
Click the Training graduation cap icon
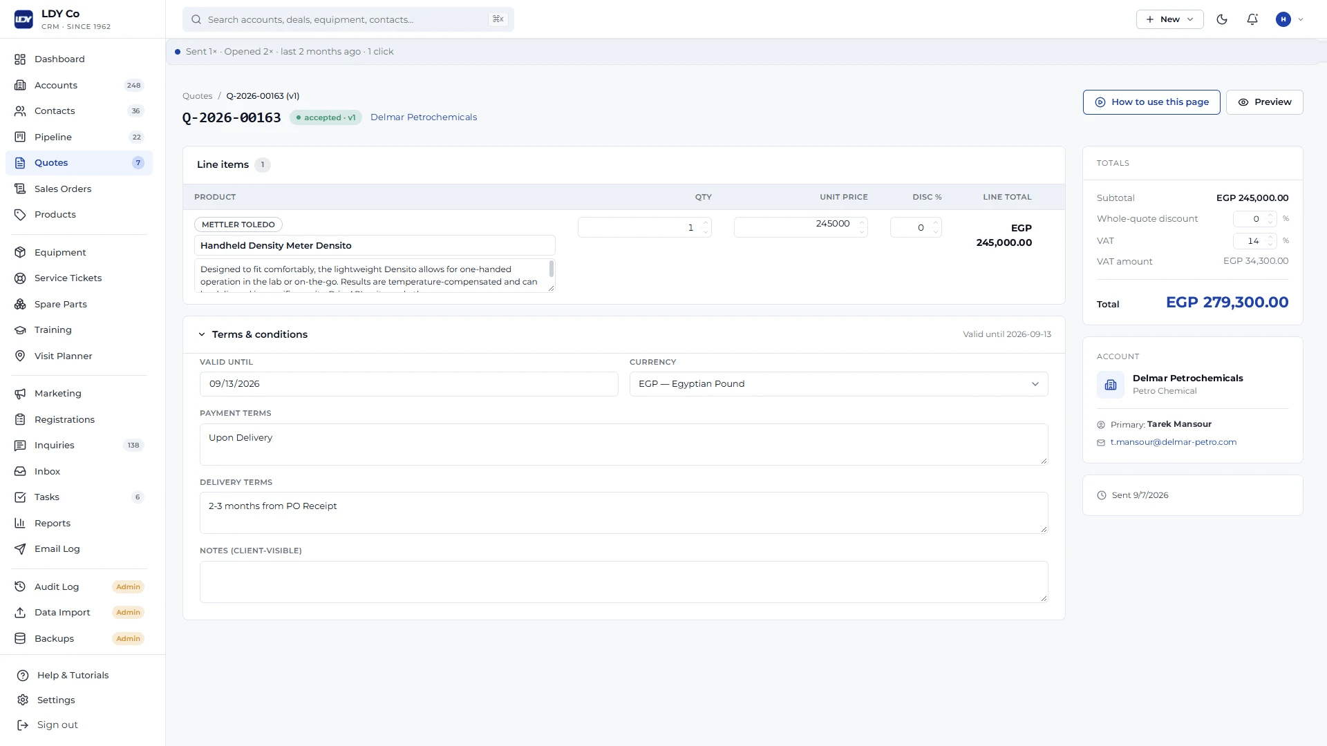tap(20, 330)
